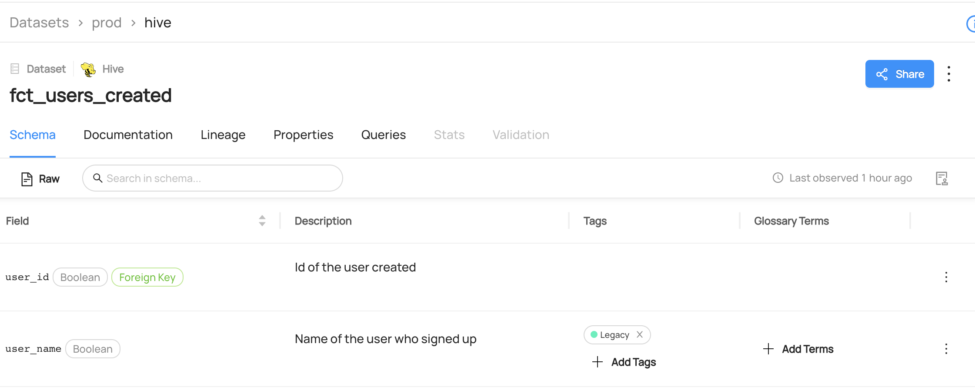
Task: Click the clock icon beside Last observed
Action: coord(778,178)
